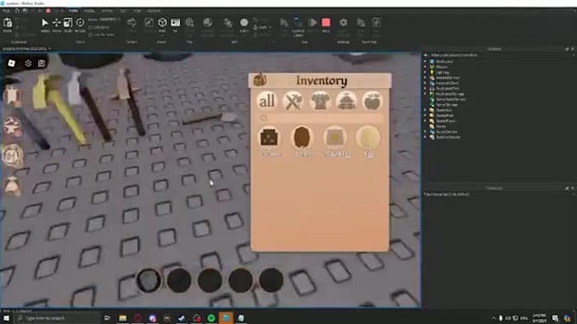The image size is (577, 324).
Task: Select ServerStorage in Explorer
Action: (446, 105)
